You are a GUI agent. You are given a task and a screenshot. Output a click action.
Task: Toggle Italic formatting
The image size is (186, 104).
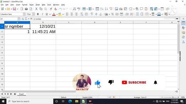(42, 14)
